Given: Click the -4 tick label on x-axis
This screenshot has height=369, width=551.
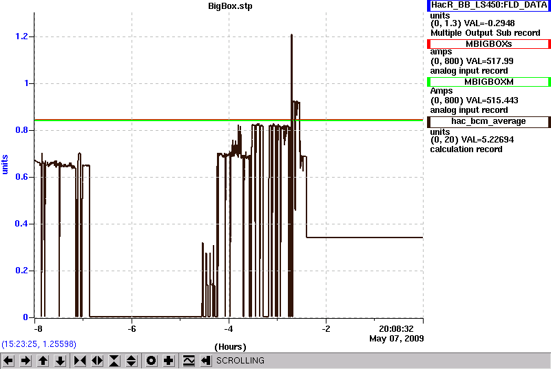Looking at the screenshot, I should (x=229, y=329).
